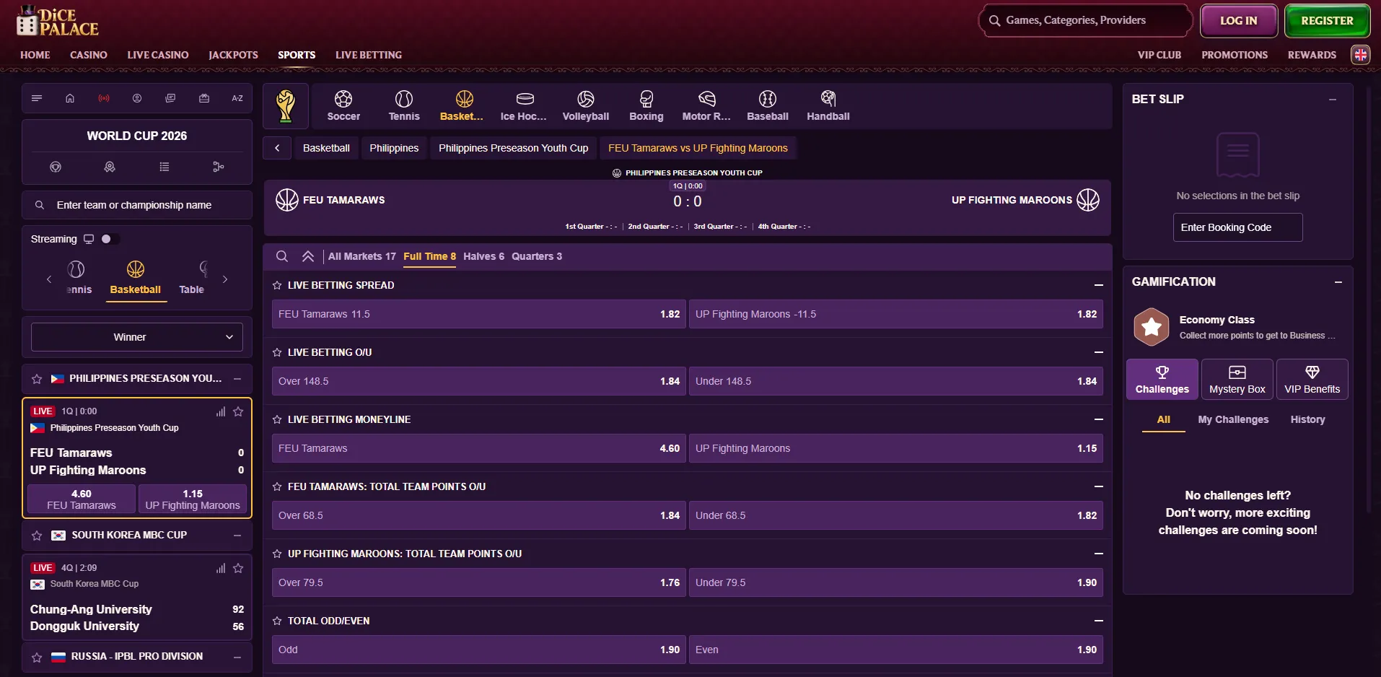This screenshot has height=677, width=1381.
Task: Click the Register button
Action: tap(1327, 21)
